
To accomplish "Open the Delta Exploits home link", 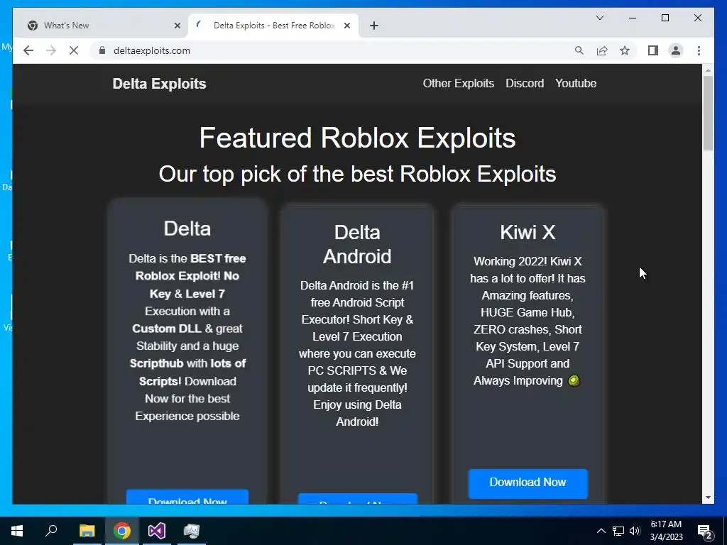I will (x=159, y=84).
